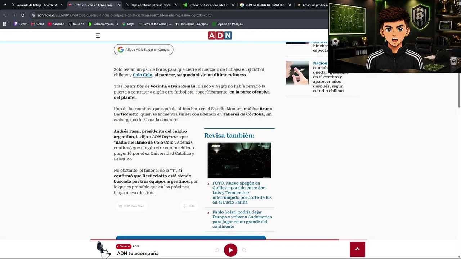Click the cigarette-in-hand sidebar thumbnail
The height and width of the screenshot is (259, 461).
[x=297, y=73]
